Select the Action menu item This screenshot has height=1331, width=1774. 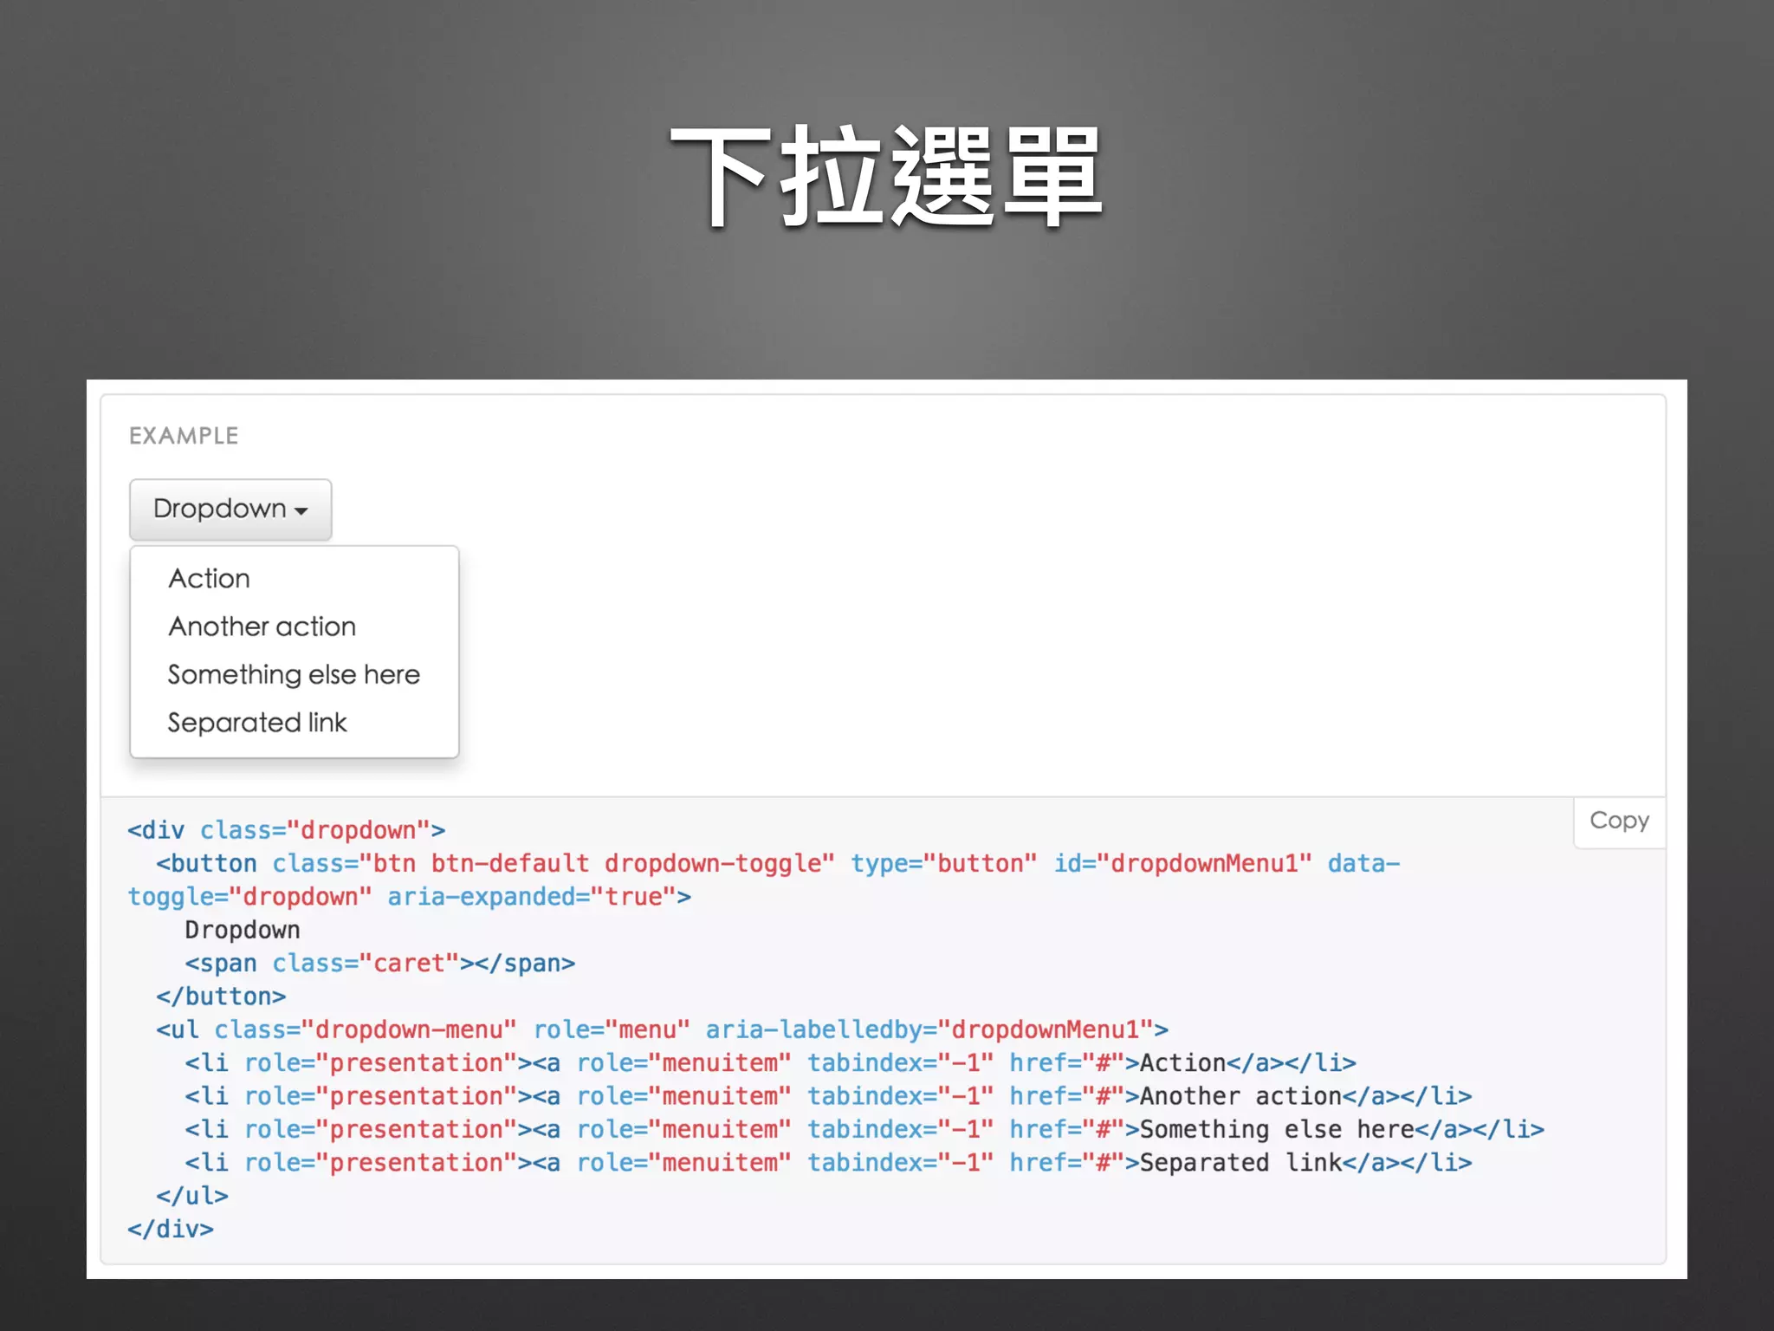coord(209,578)
